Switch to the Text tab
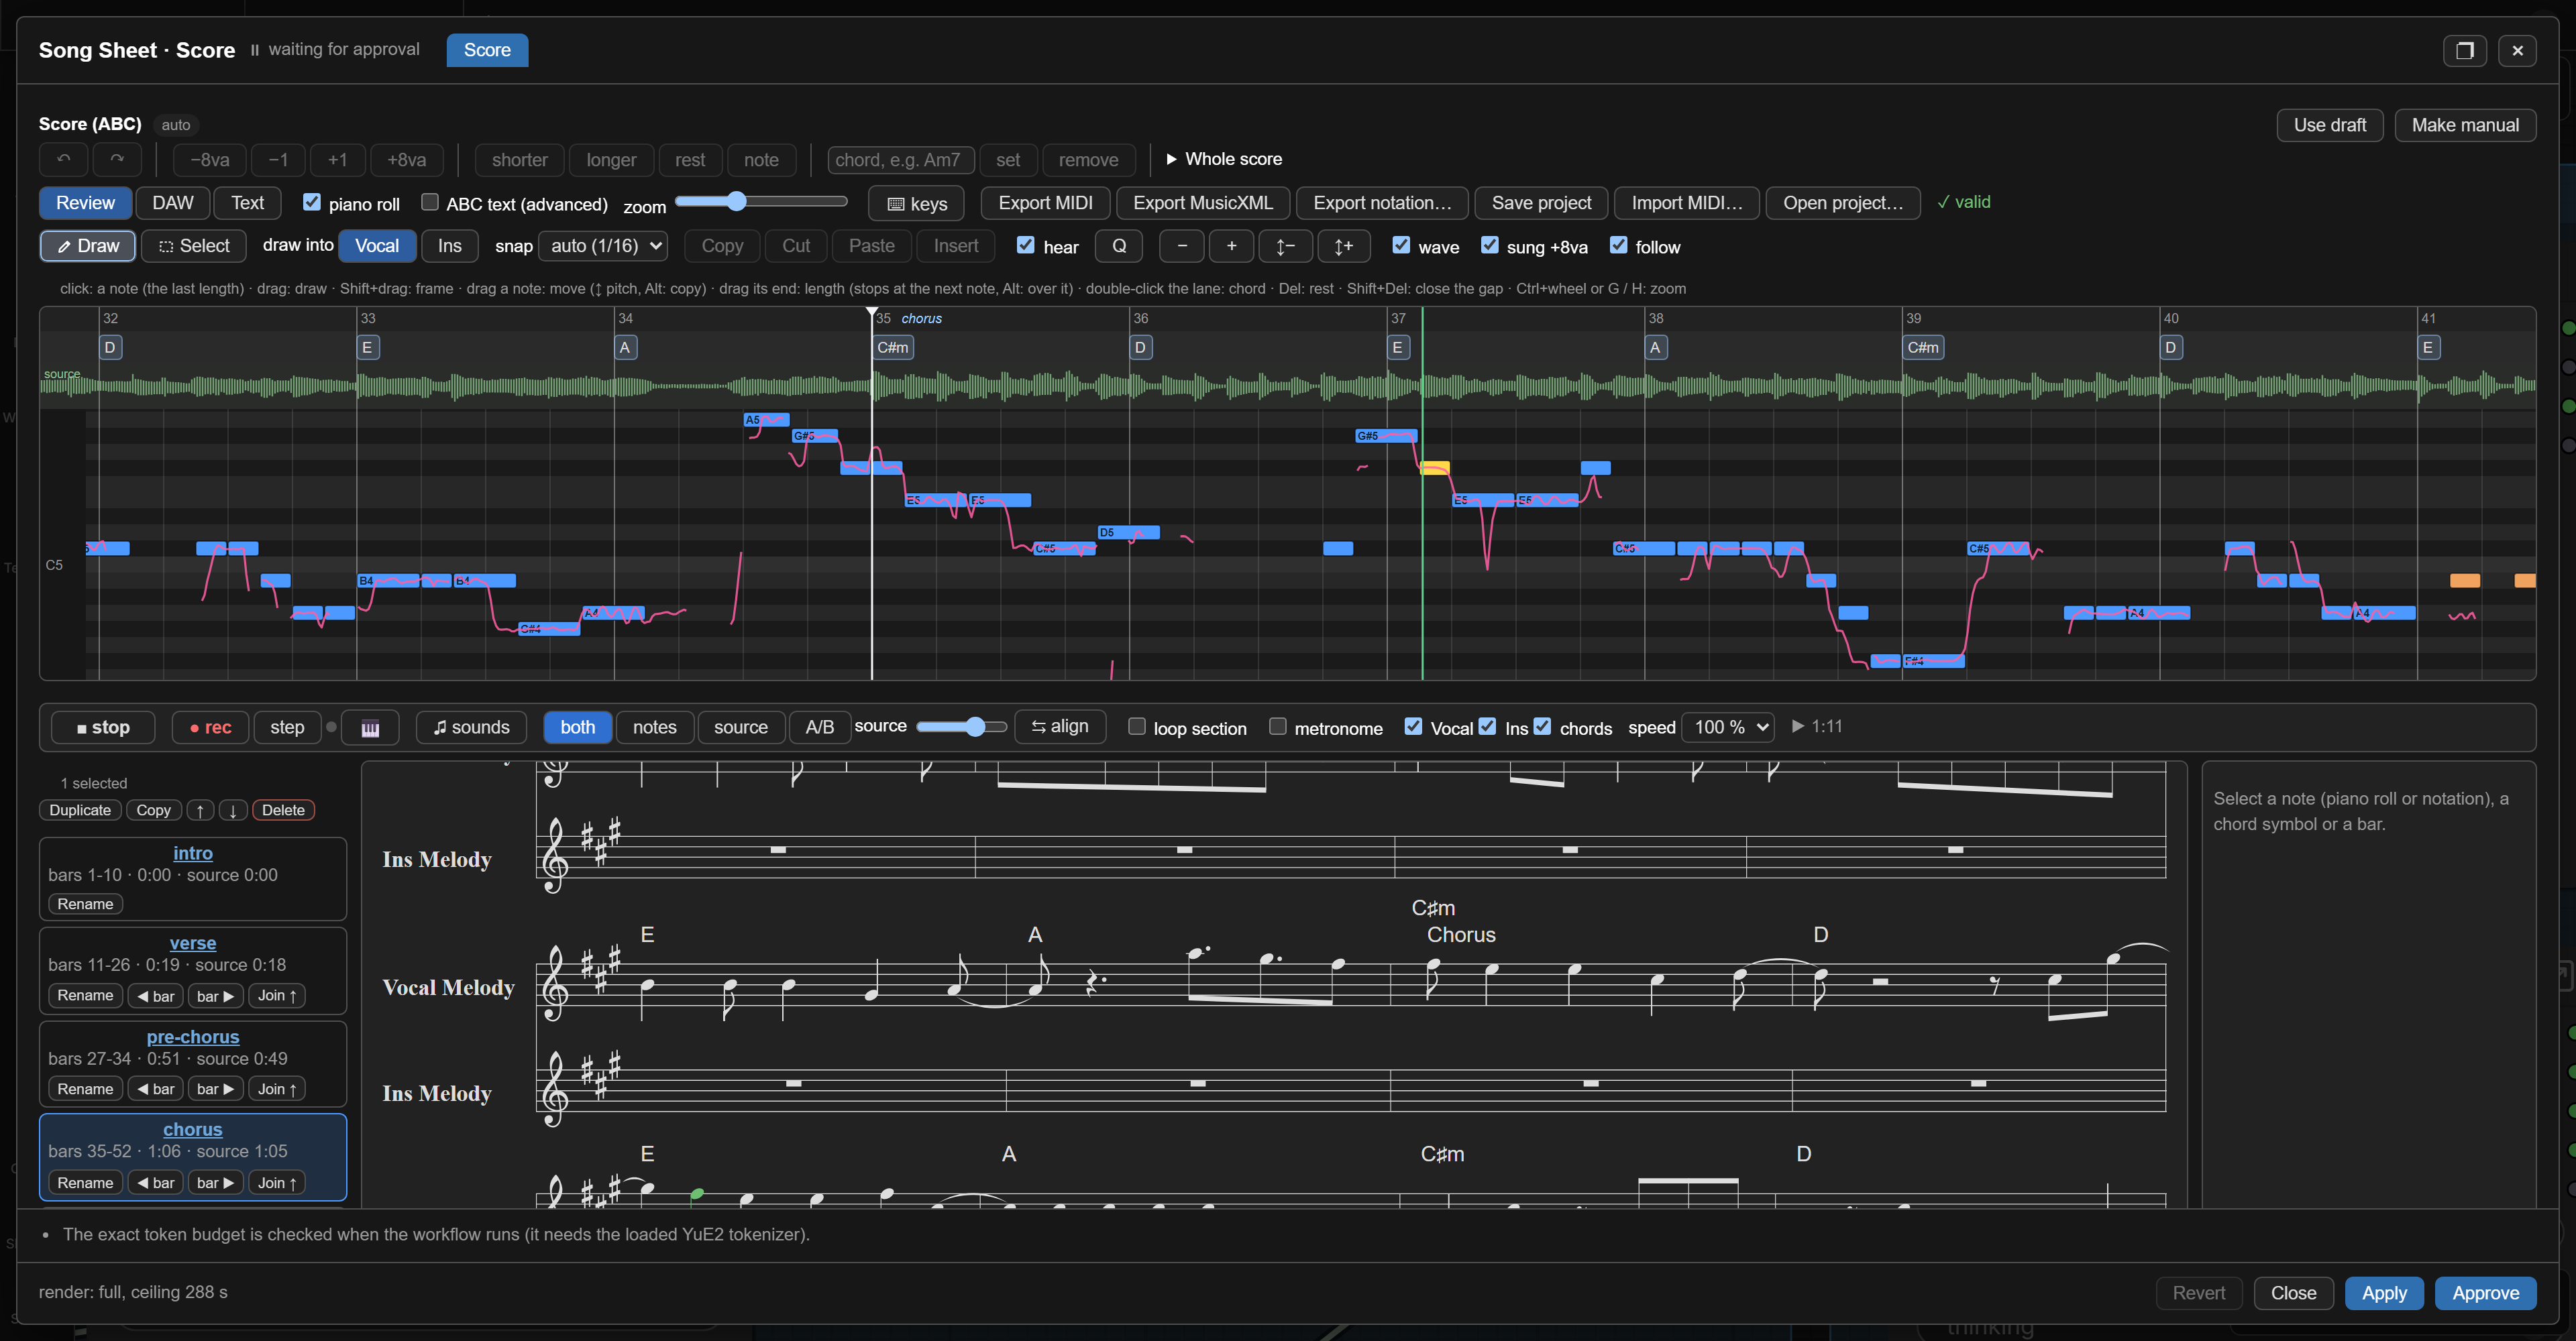 [247, 203]
